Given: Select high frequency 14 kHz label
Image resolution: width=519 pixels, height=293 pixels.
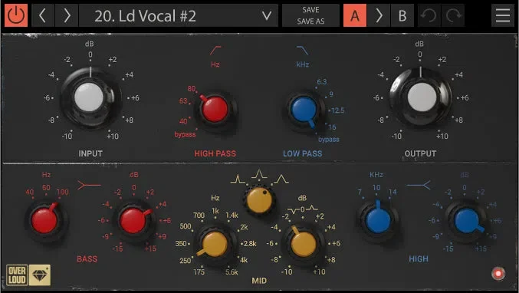Looking at the screenshot, I should click(x=393, y=192).
